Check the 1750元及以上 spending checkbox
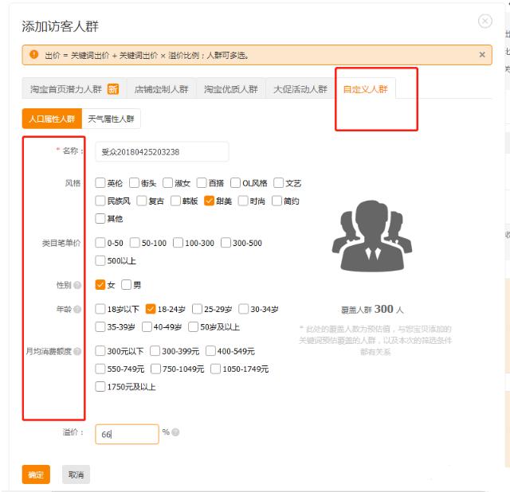510x492 pixels. click(100, 387)
